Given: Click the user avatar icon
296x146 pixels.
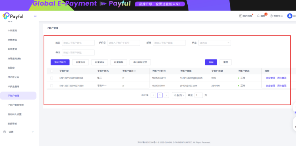Looking at the screenshot, I should 290,16.
